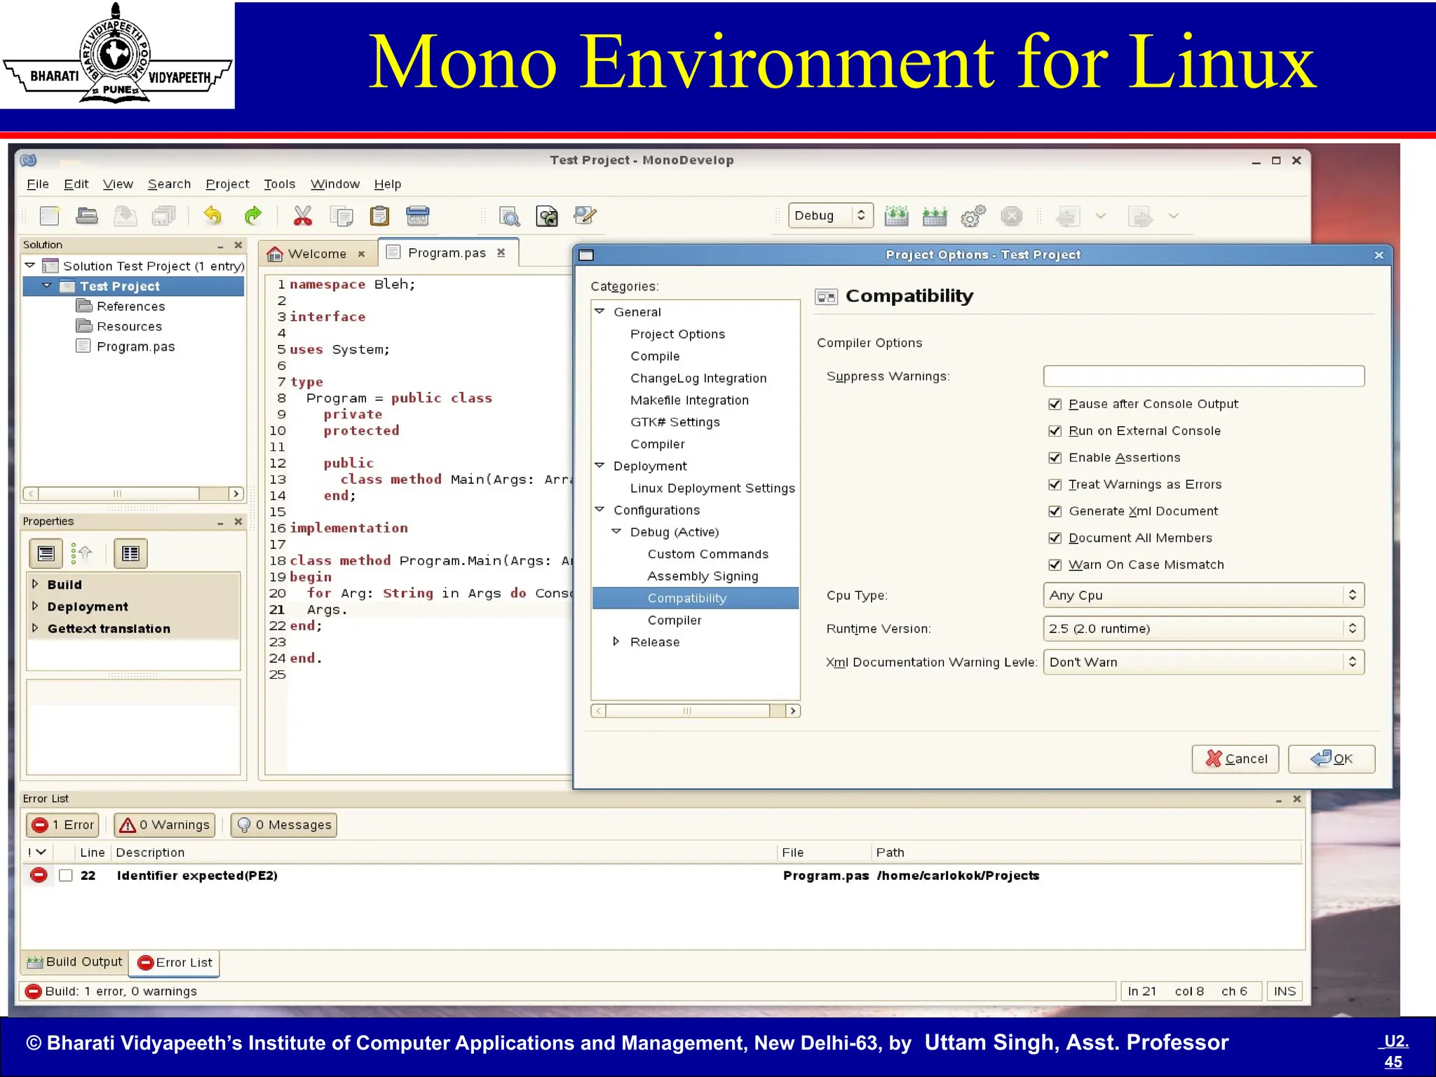The image size is (1436, 1077).
Task: Uncheck Enable Assertions
Action: pyautogui.click(x=1055, y=458)
